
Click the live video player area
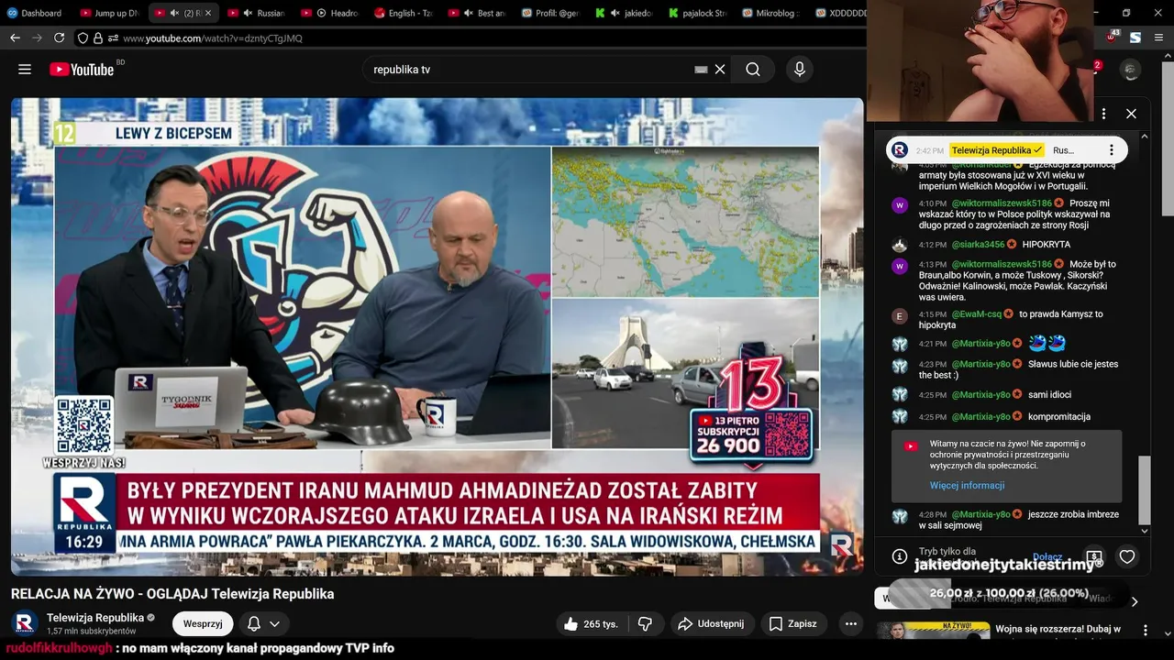(437, 336)
